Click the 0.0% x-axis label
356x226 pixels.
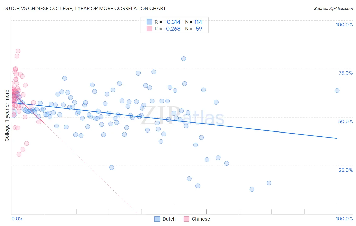click(x=17, y=219)
